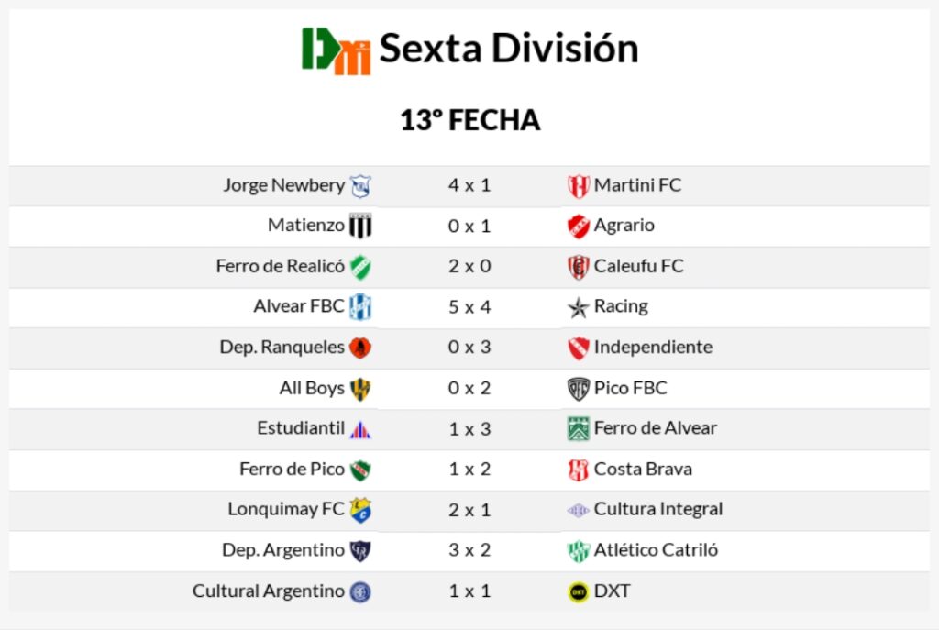Click the Pico FBC shield crest
This screenshot has width=939, height=630.
point(578,389)
